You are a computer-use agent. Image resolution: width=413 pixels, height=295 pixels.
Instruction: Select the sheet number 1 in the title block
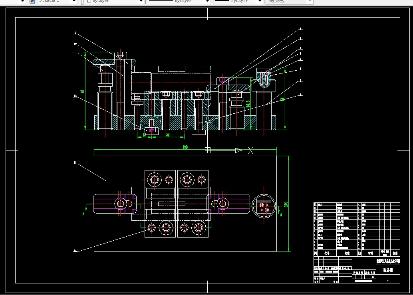388,279
